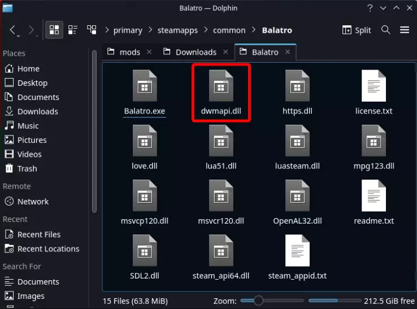Click the free disk space bar
This screenshot has height=309, width=417.
click(335, 301)
